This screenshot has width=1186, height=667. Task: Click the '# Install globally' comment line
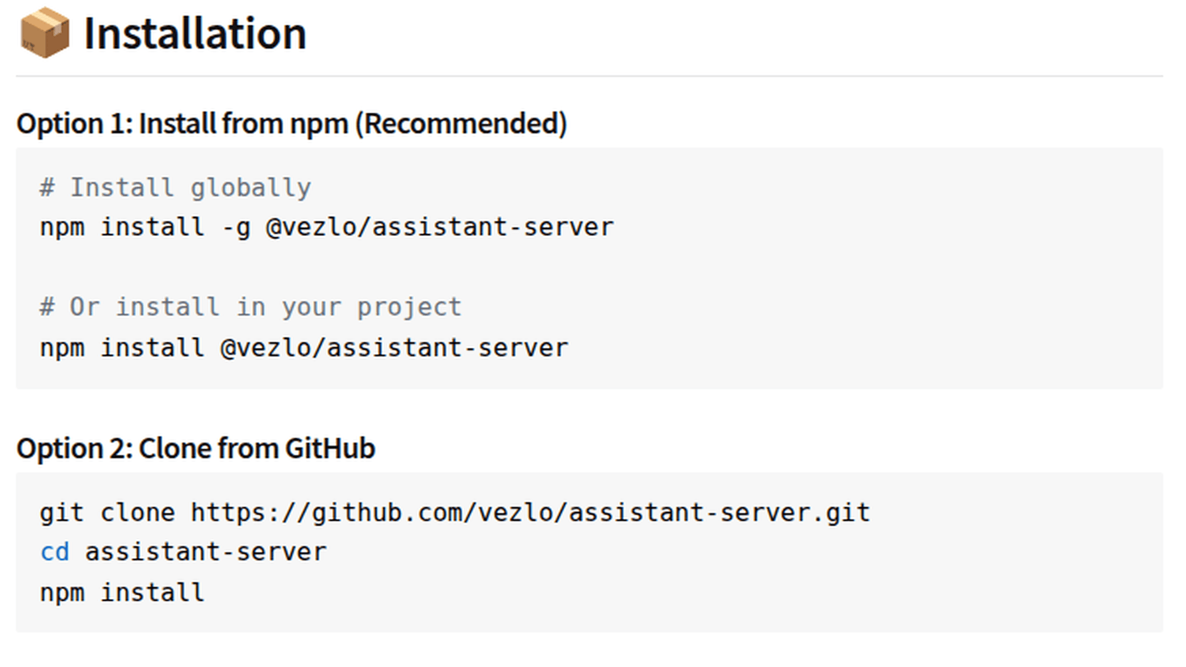[x=175, y=188]
